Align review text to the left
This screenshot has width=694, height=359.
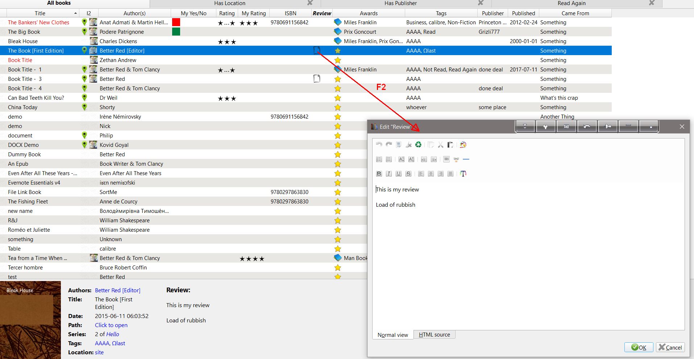coord(421,174)
